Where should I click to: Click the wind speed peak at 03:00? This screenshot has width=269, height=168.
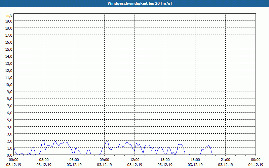point(43,141)
